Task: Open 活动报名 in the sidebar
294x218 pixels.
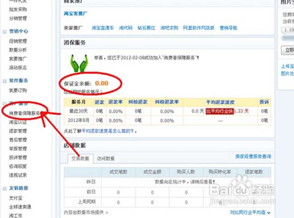Action: 18,68
